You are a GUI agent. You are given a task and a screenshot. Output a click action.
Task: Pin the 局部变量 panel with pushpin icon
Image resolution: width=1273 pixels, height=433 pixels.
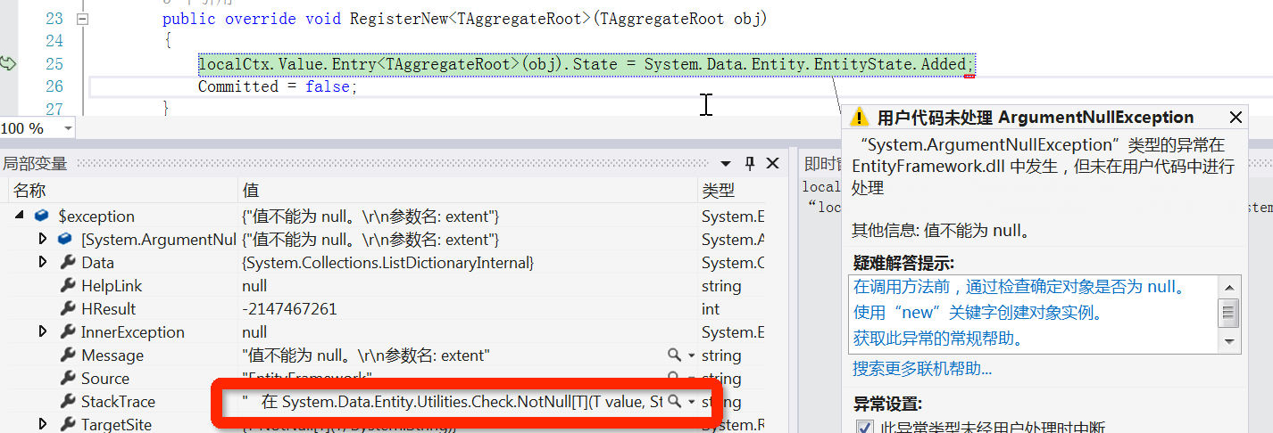(x=751, y=163)
